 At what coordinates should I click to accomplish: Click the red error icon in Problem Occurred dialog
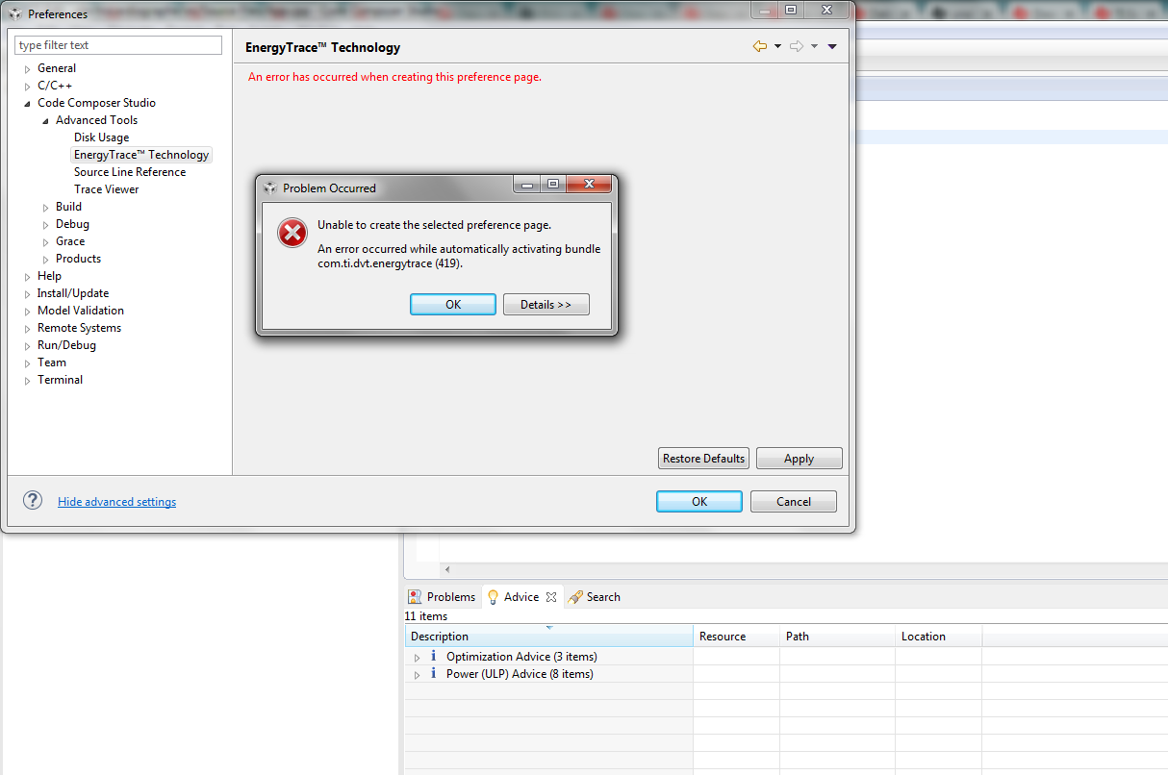[292, 232]
